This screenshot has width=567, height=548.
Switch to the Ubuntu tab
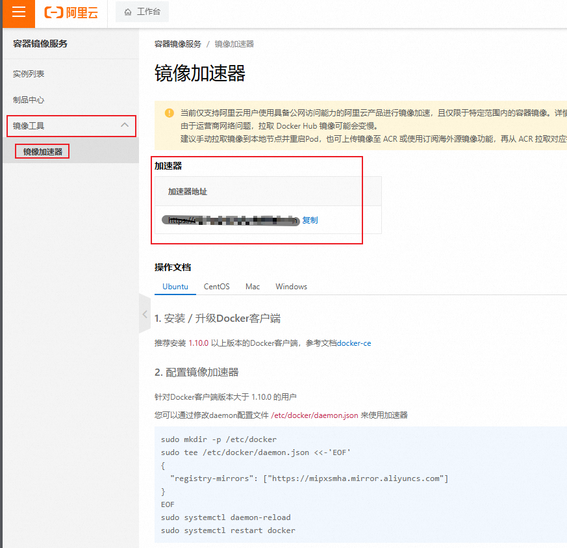pos(175,287)
